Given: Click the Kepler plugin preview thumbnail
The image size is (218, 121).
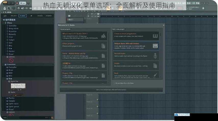Looking at the screenshot, I should [17, 95].
